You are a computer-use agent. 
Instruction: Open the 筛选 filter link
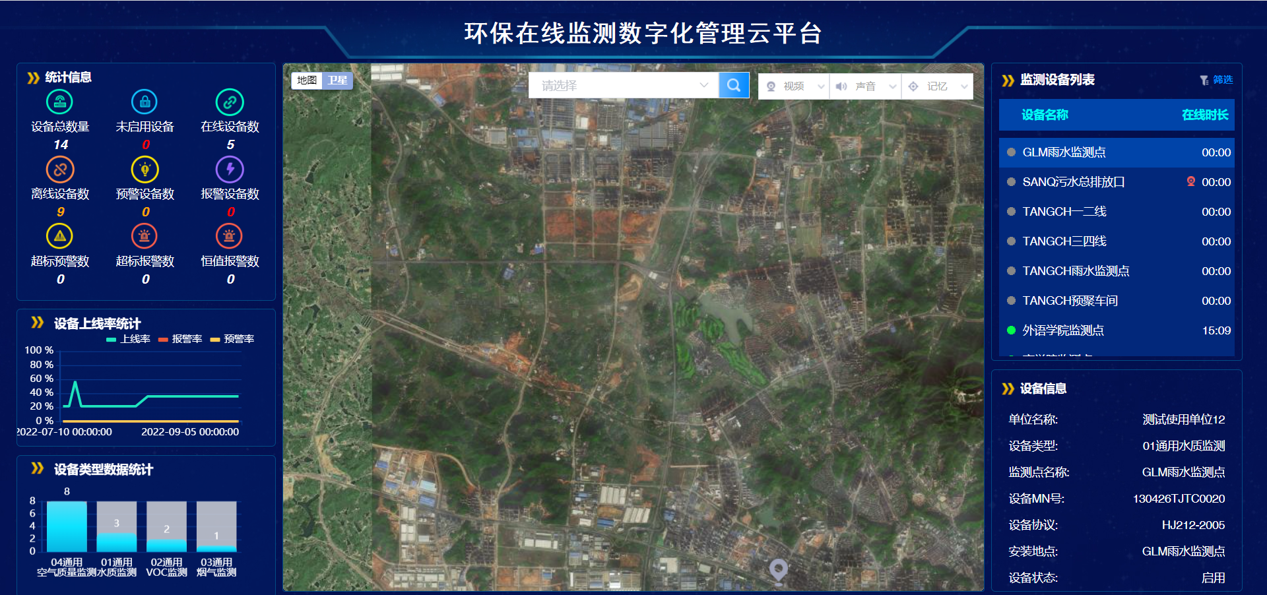click(1216, 80)
